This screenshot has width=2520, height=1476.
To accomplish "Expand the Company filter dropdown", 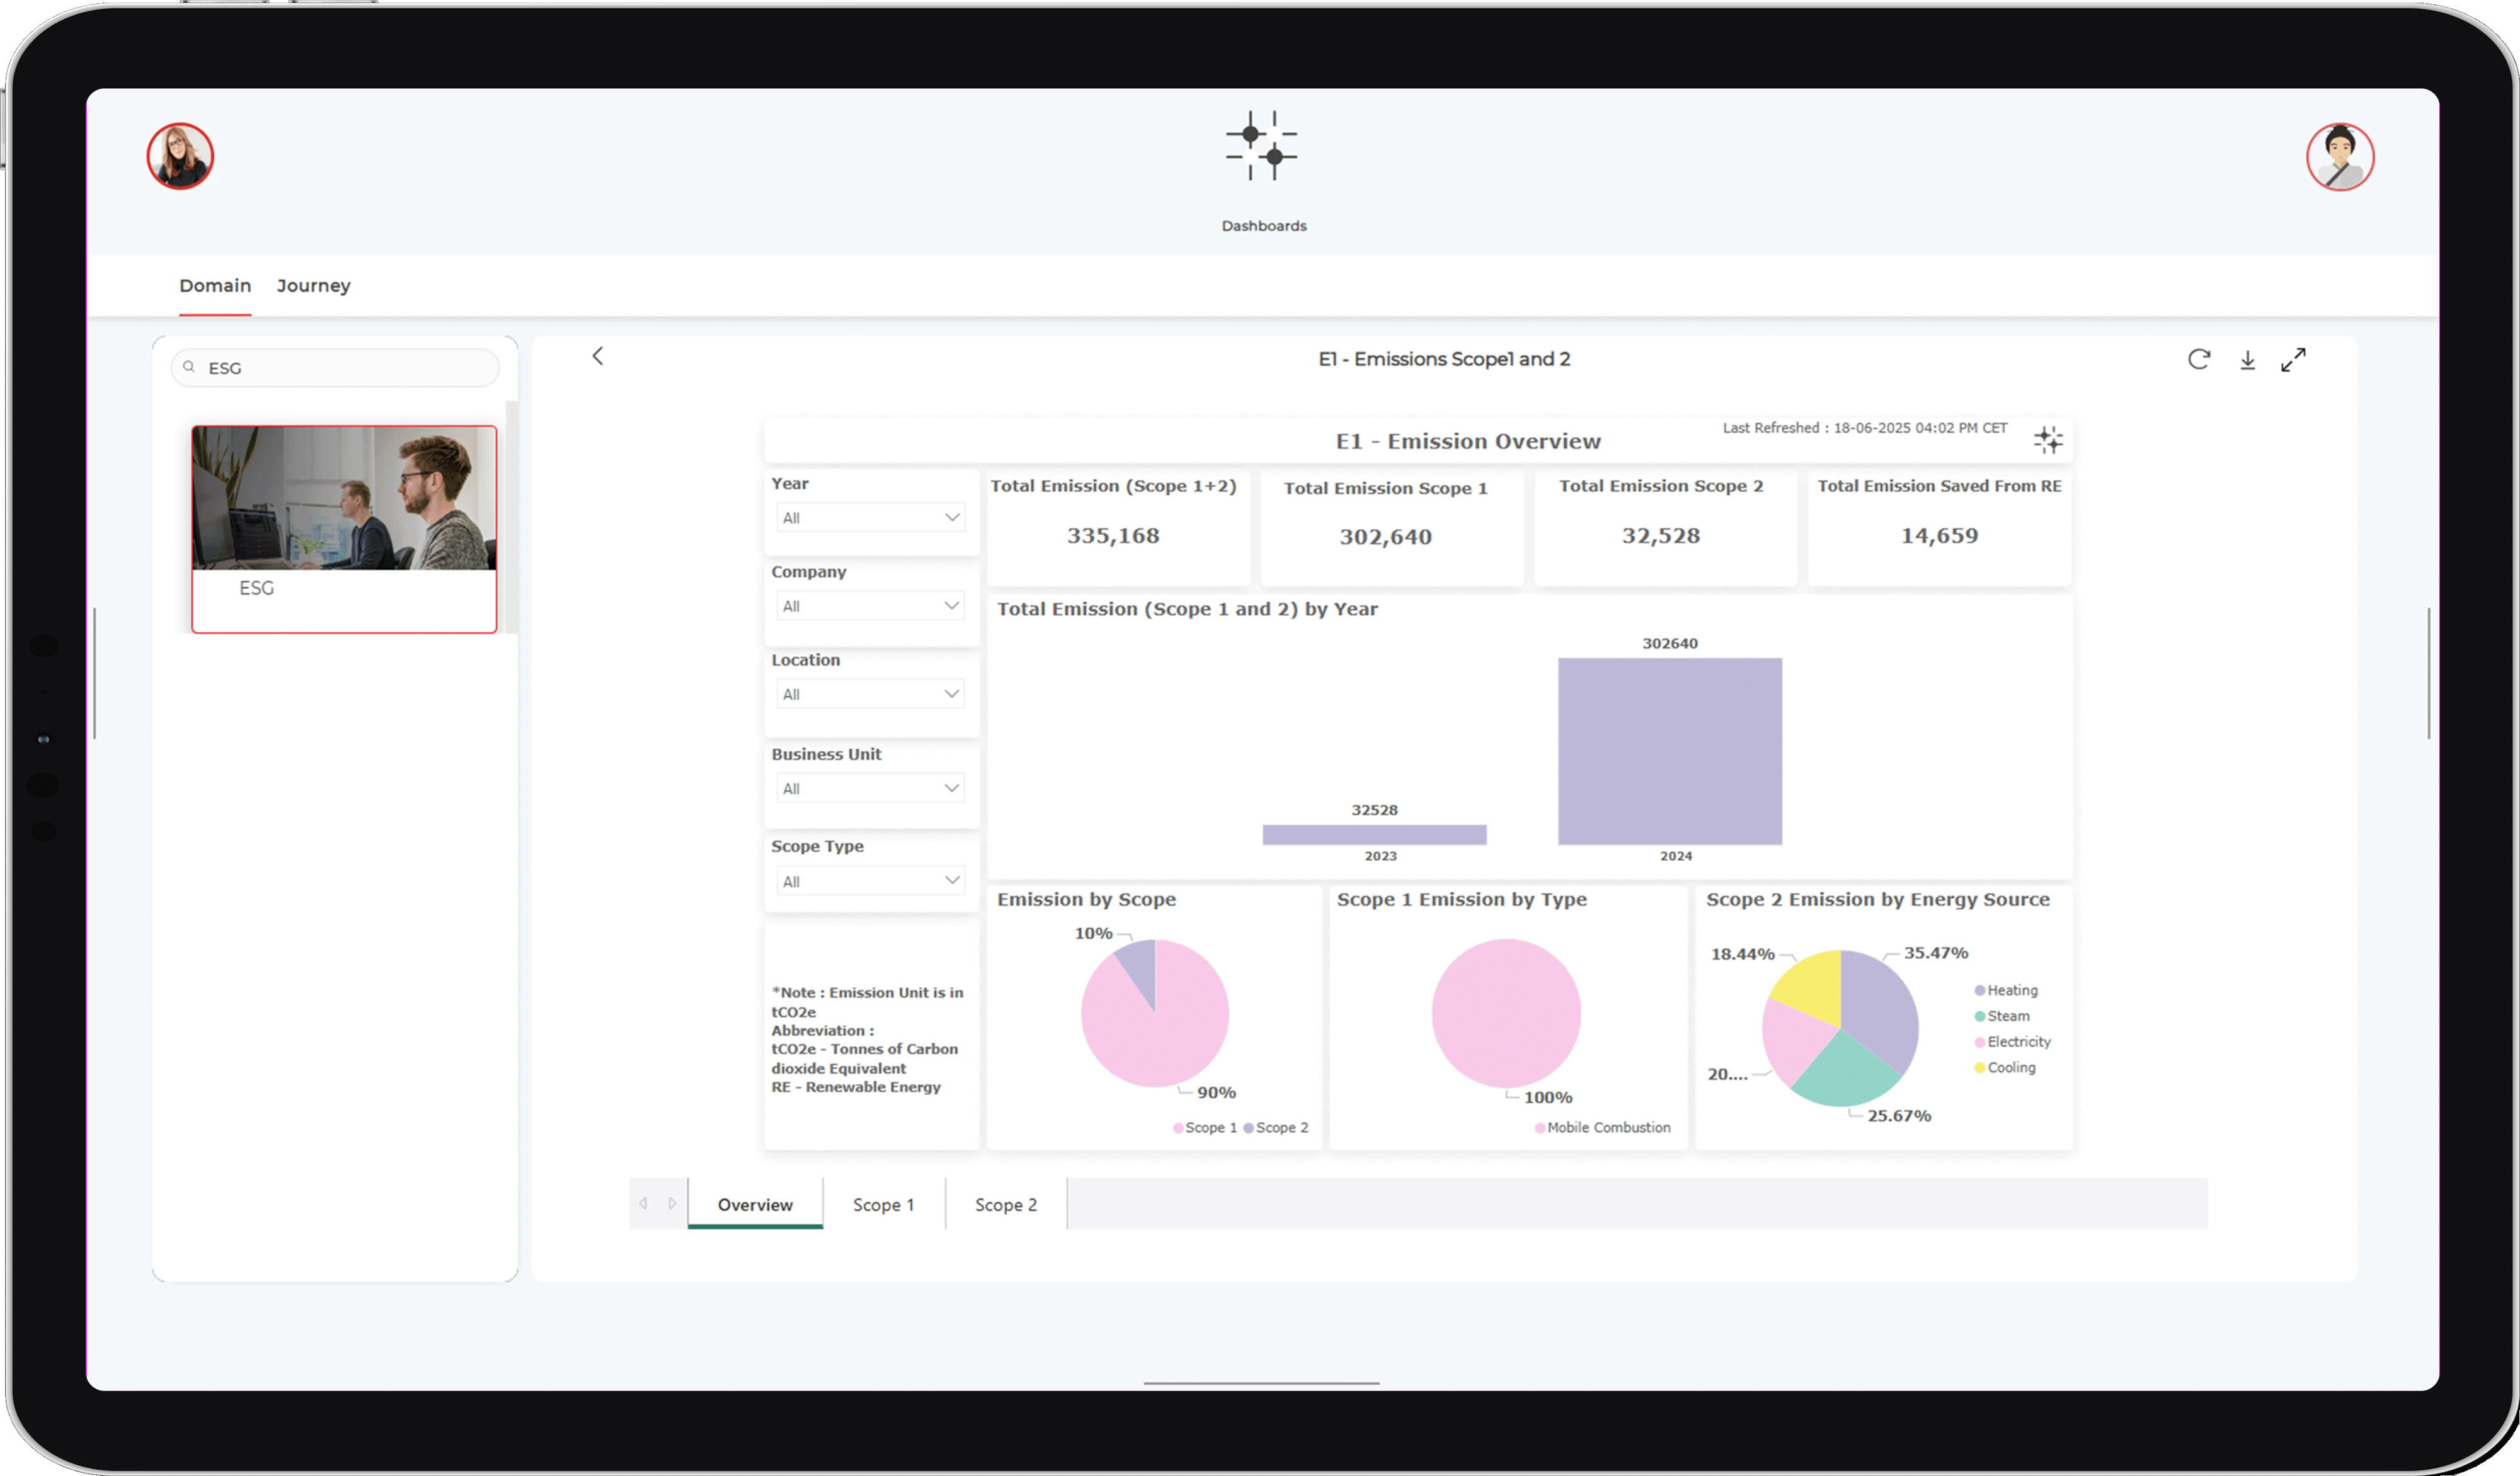I will coord(869,605).
